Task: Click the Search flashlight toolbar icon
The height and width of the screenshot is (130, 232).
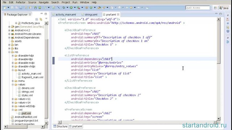Action: click(x=104, y=8)
